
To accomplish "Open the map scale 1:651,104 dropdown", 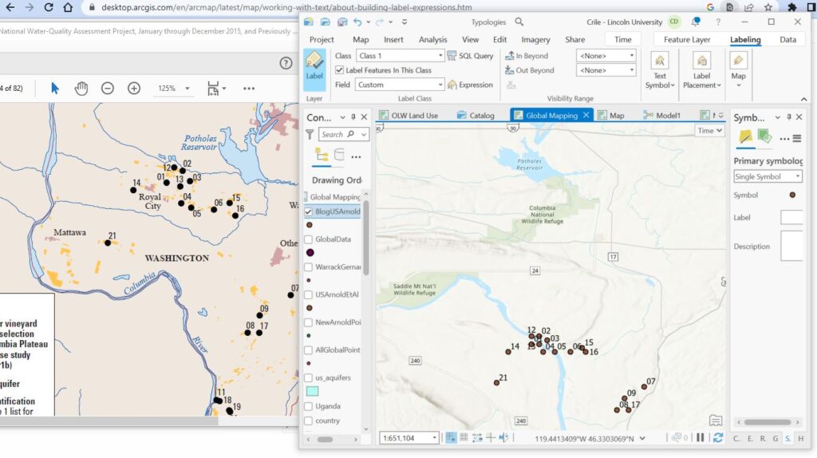I will click(409, 438).
